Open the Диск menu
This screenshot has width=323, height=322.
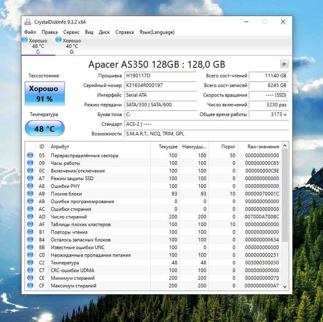(x=104, y=32)
